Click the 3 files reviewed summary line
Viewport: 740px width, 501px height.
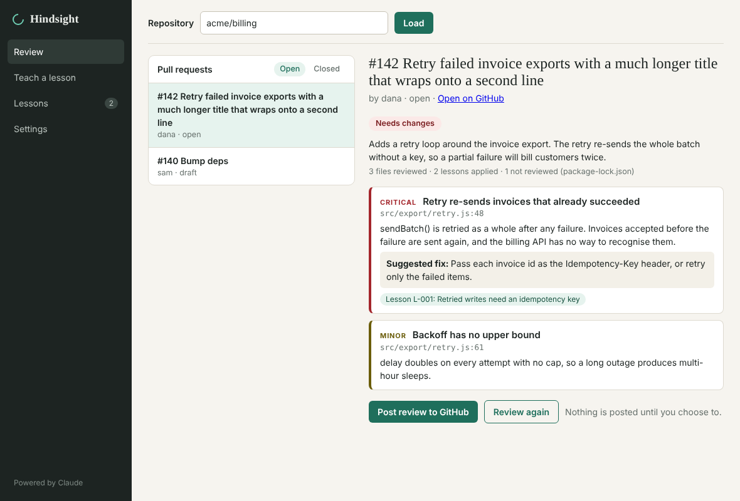point(501,172)
